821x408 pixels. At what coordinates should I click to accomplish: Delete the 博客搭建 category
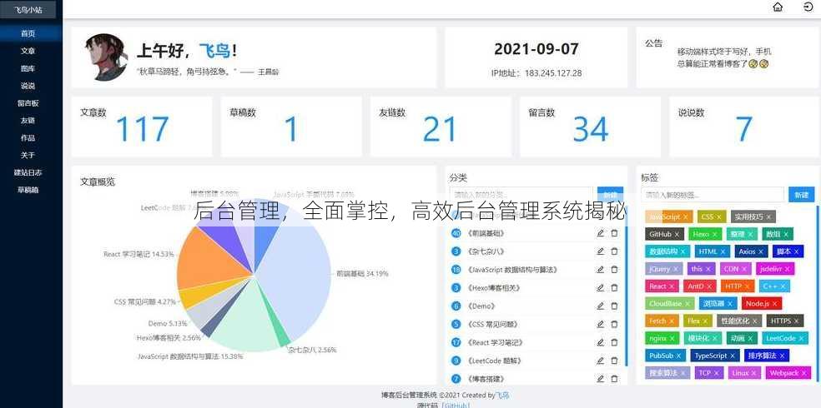point(614,379)
